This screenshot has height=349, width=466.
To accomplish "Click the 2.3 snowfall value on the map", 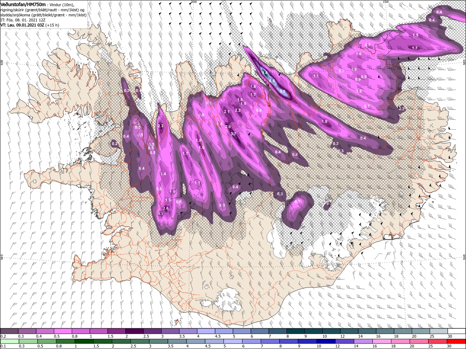I will tap(161, 126).
